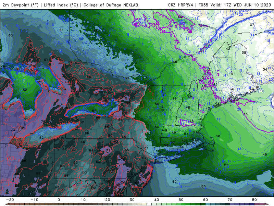Click the "2m Dewpoint (°F)" title text
274x206 pixels.
21,5
